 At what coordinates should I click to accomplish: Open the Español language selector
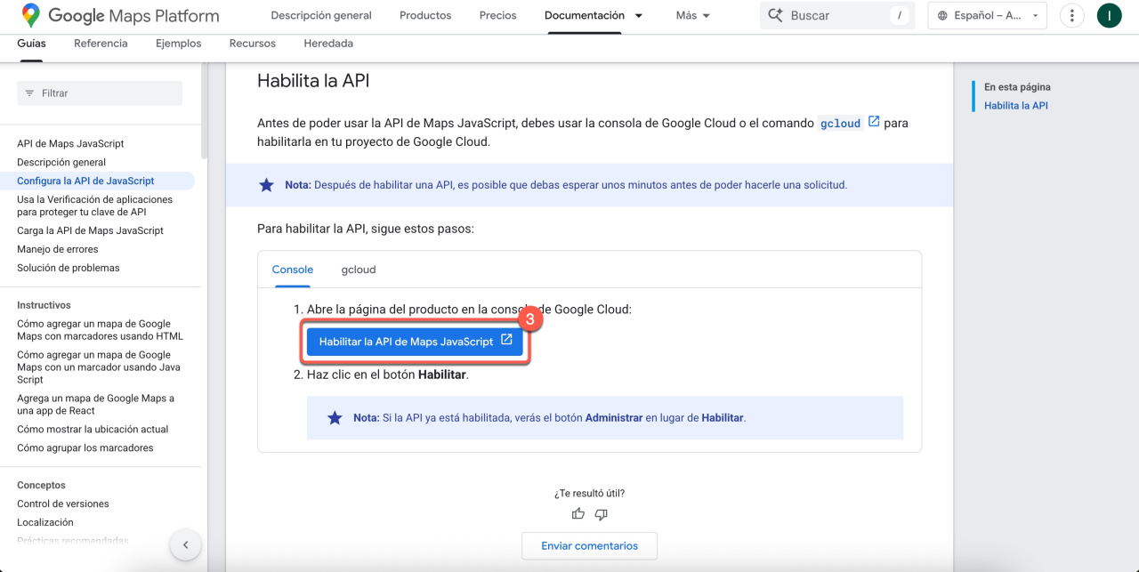pos(987,15)
